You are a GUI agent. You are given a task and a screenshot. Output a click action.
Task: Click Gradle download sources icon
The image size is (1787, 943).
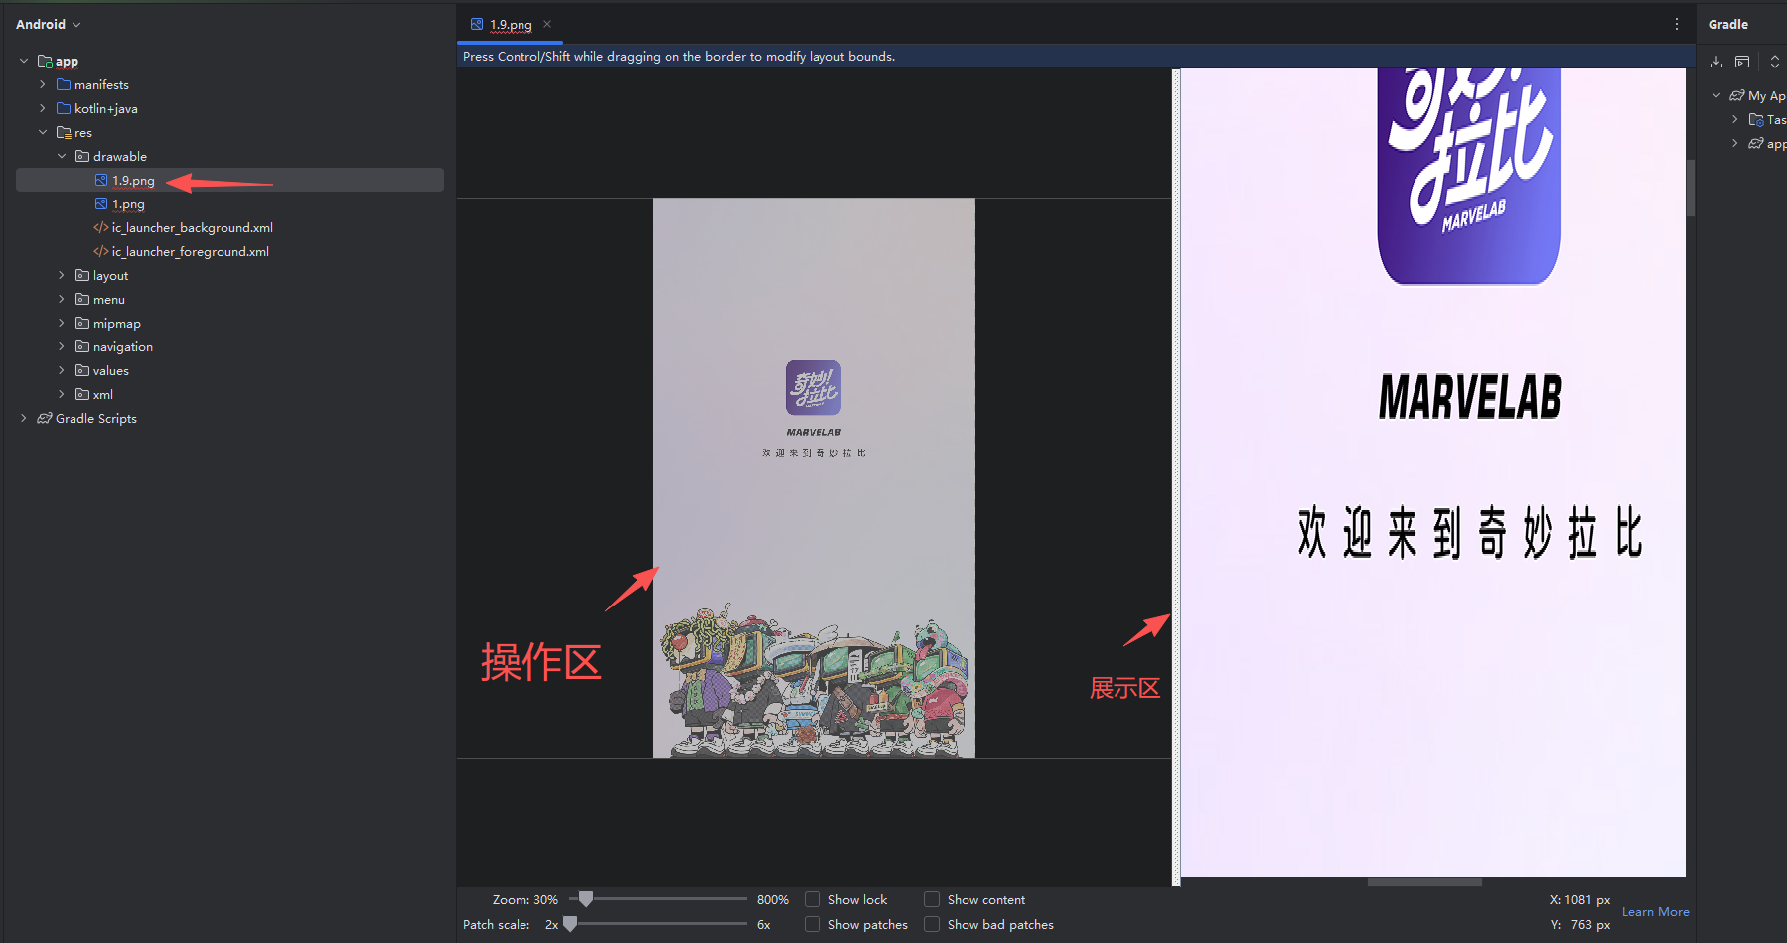pyautogui.click(x=1716, y=62)
